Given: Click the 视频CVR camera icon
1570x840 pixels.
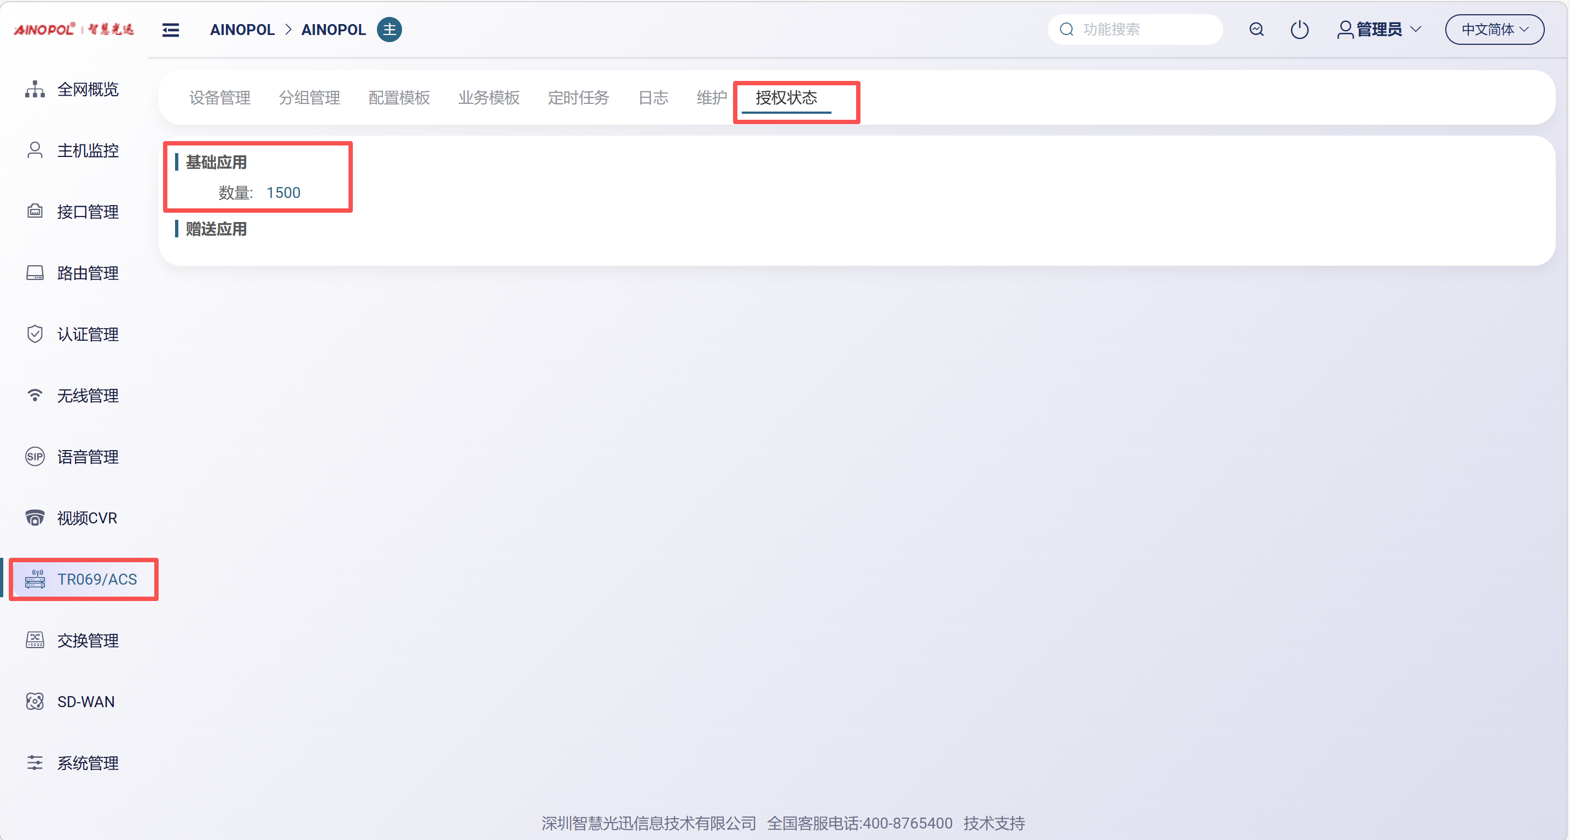Looking at the screenshot, I should (35, 518).
